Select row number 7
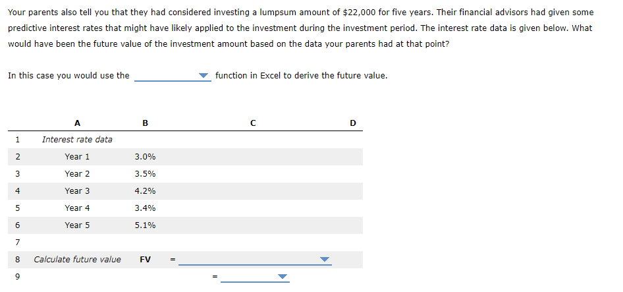This screenshot has height=292, width=623. tap(17, 243)
